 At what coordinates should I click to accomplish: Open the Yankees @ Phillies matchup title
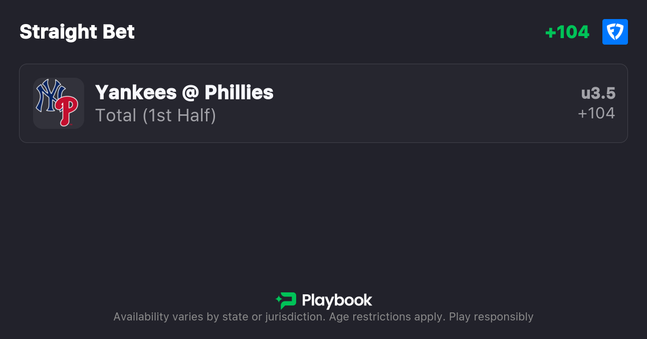click(x=184, y=92)
